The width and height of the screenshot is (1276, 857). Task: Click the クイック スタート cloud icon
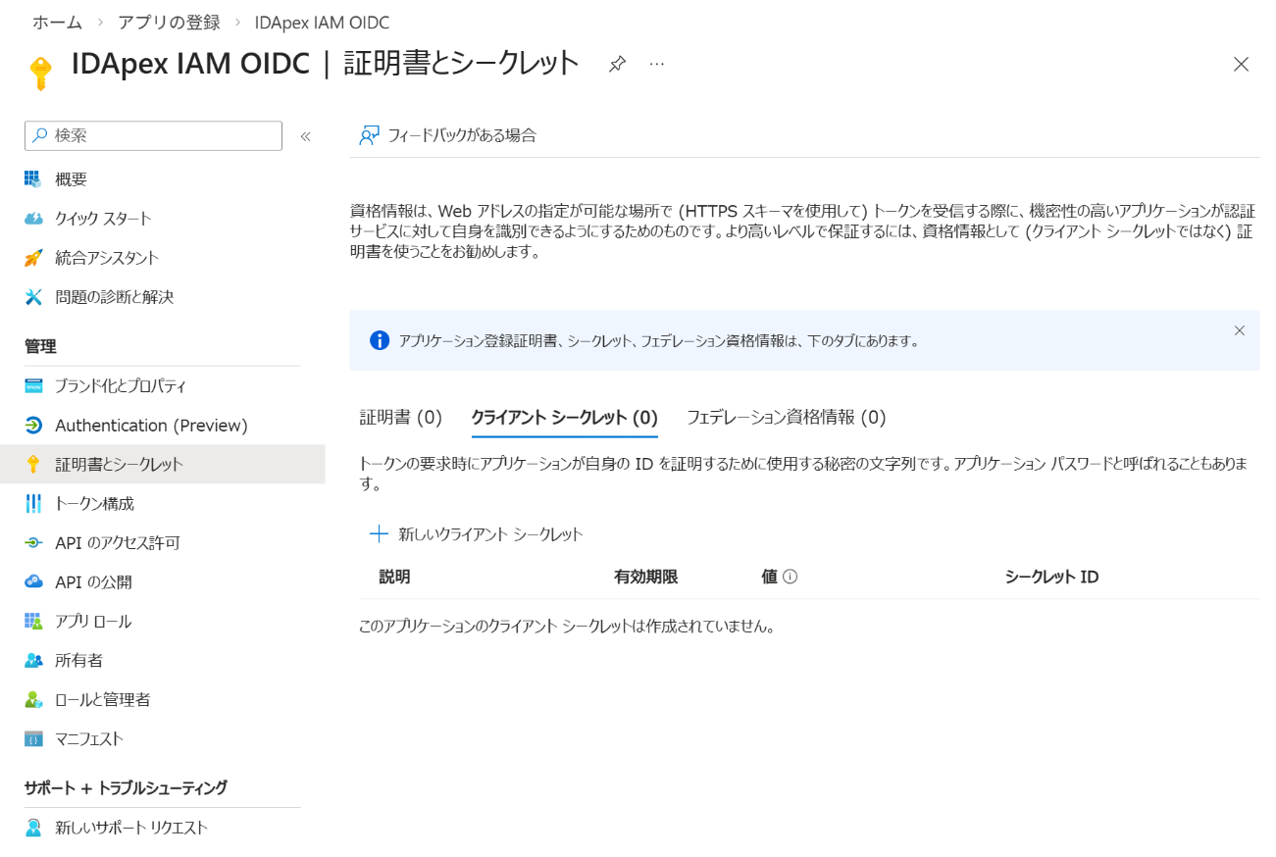[33, 219]
